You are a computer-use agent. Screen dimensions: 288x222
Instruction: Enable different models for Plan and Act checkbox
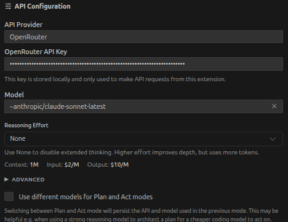point(9,197)
